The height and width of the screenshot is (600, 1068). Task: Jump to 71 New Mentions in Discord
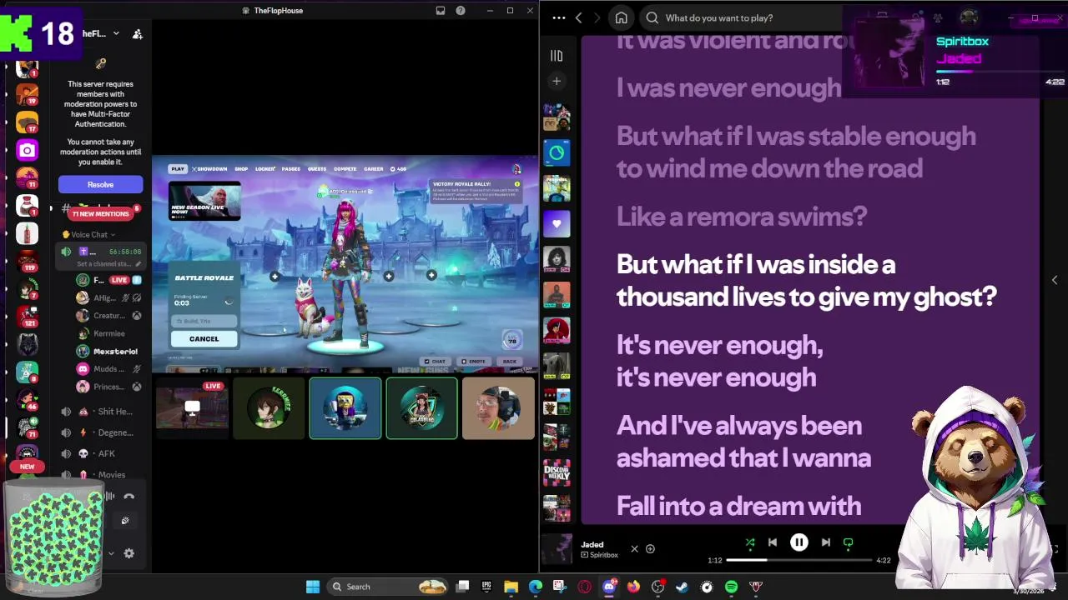click(x=100, y=213)
